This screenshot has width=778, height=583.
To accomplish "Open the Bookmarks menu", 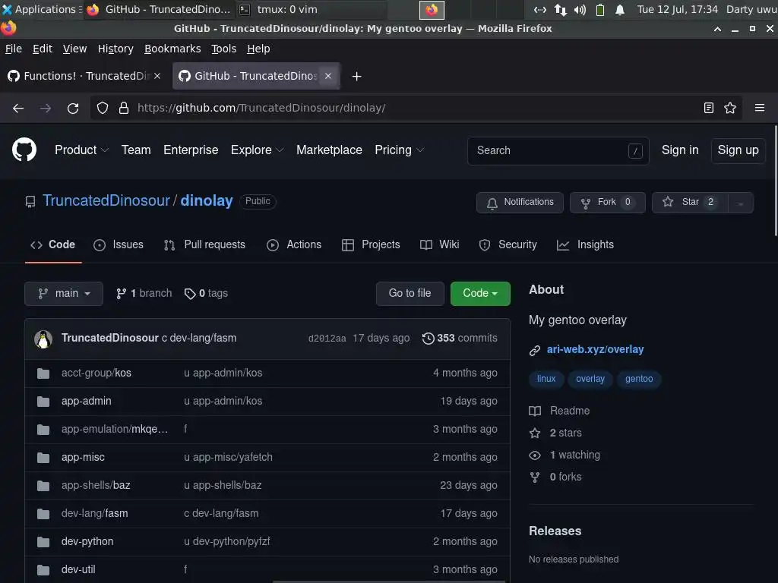I will point(172,49).
